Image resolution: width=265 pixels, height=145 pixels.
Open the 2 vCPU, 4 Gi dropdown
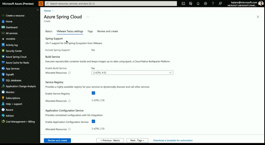[132, 73]
